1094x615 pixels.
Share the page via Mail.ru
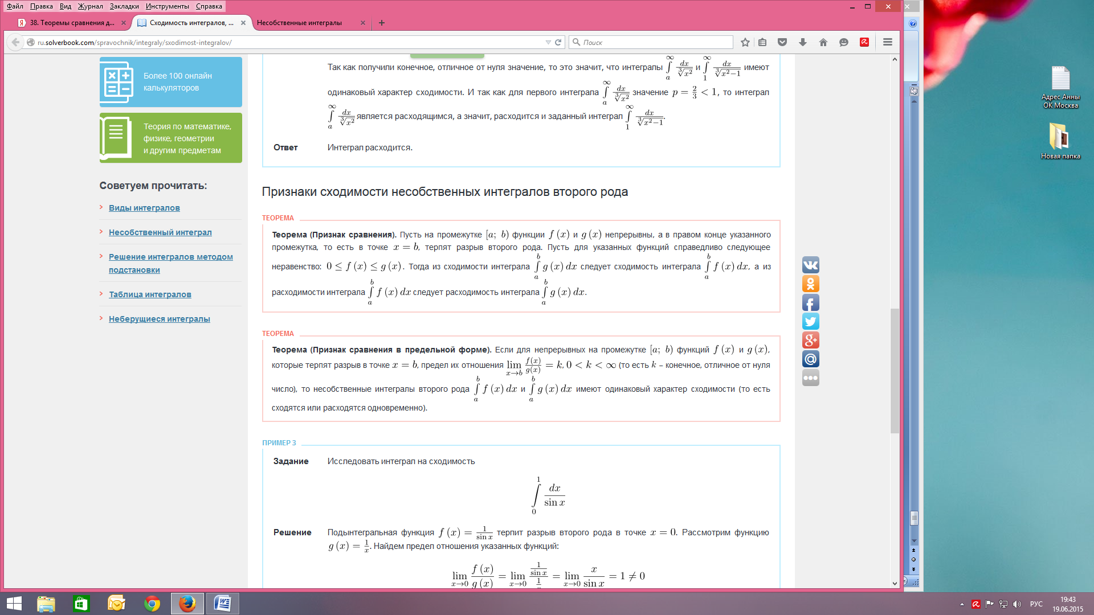[811, 359]
